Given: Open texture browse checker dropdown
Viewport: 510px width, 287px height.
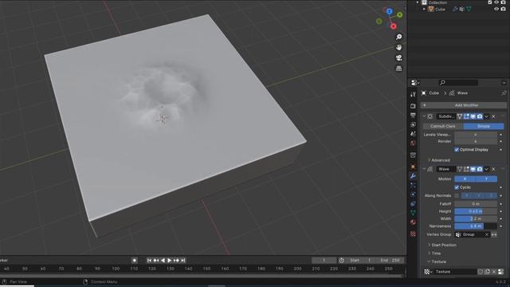Looking at the screenshot, I should pos(428,272).
